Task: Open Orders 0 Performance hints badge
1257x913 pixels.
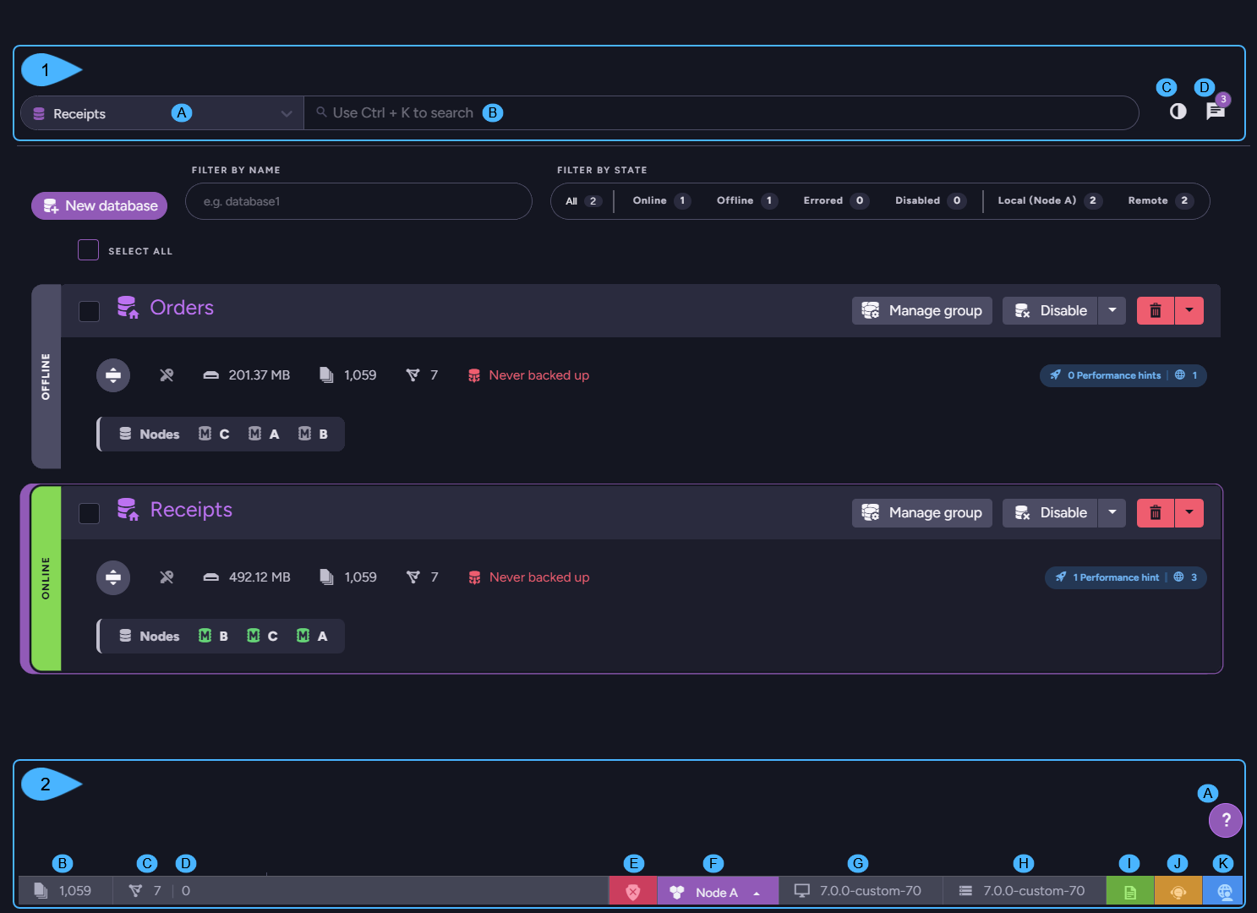Action: coord(1123,375)
